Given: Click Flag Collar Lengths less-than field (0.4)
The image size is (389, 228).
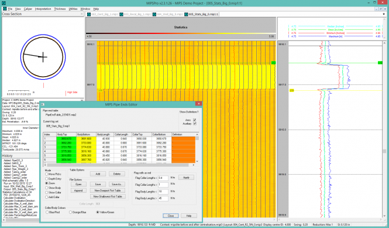Looking at the screenshot, I should coord(163,178).
